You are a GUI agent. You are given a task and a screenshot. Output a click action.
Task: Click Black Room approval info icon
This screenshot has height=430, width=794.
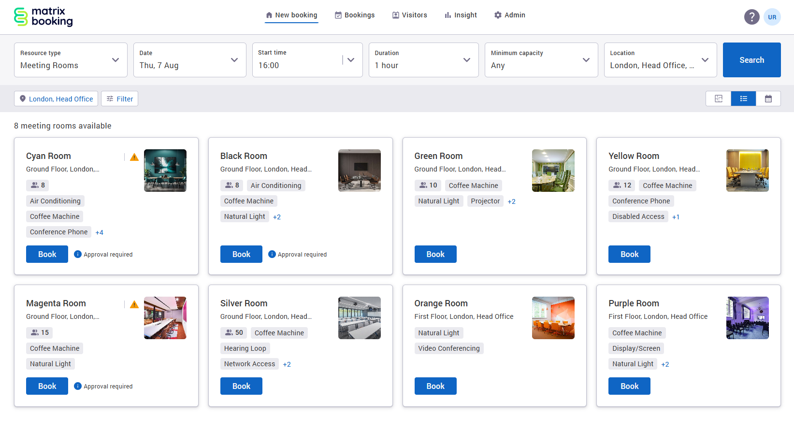point(272,254)
